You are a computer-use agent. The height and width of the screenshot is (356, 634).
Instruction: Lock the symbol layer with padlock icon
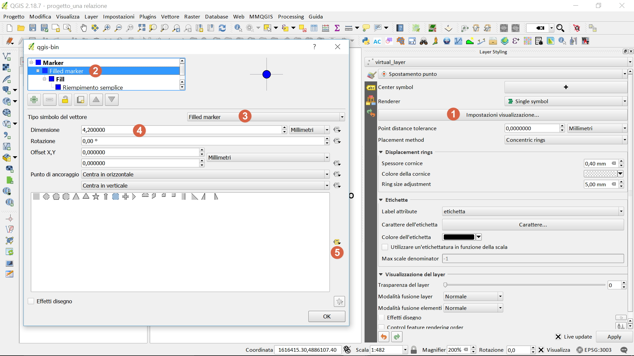pos(65,100)
